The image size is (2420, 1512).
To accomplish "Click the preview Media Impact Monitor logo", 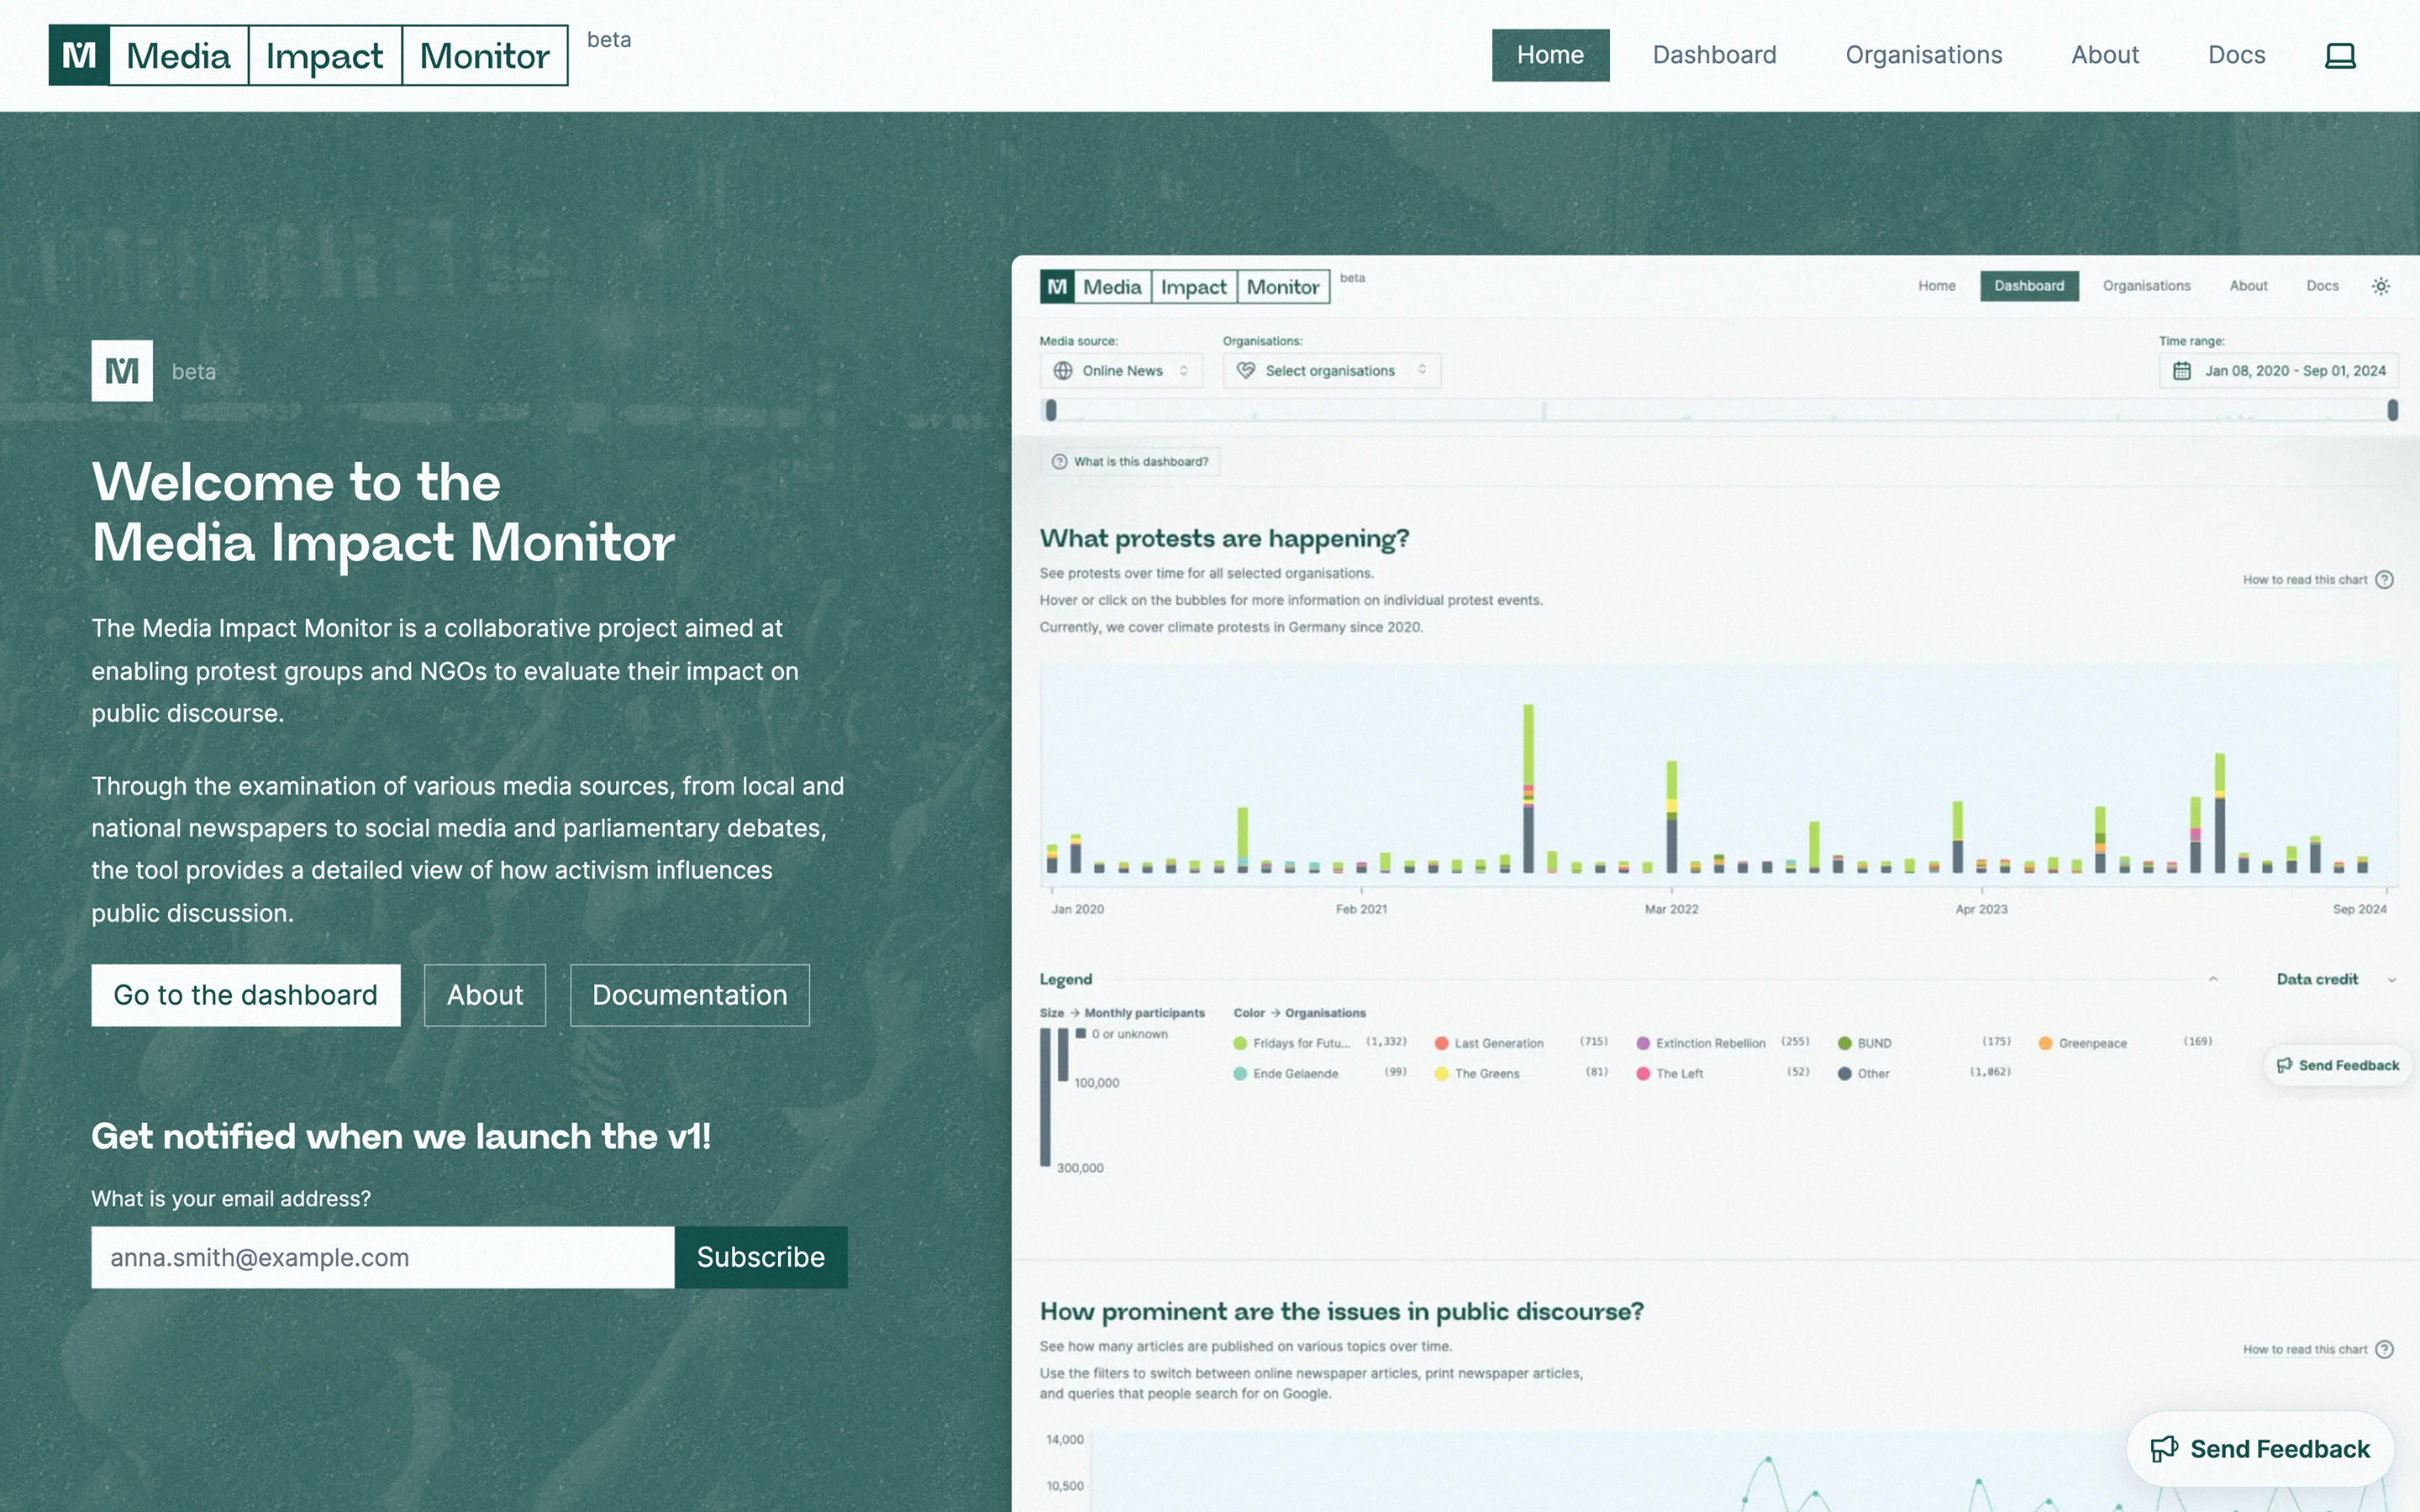I will pos(1185,287).
